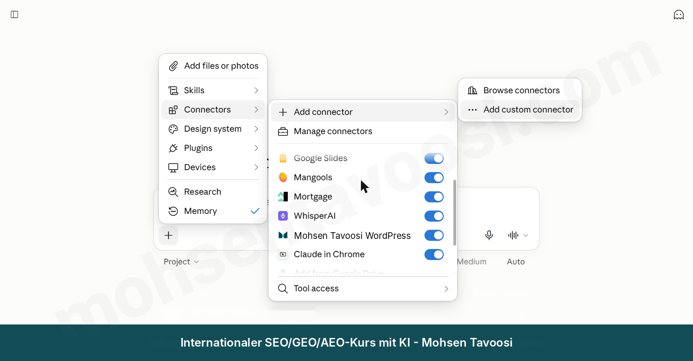The image size is (693, 361).
Task: Click the sidebar toggle icon
Action: point(14,15)
